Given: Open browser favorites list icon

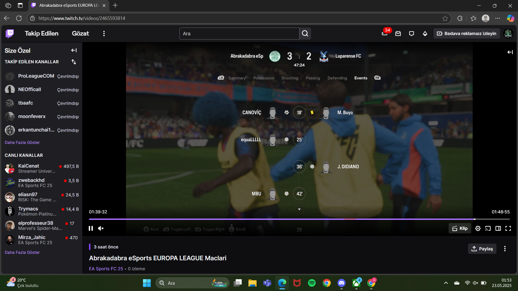Looking at the screenshot, I should [473, 18].
